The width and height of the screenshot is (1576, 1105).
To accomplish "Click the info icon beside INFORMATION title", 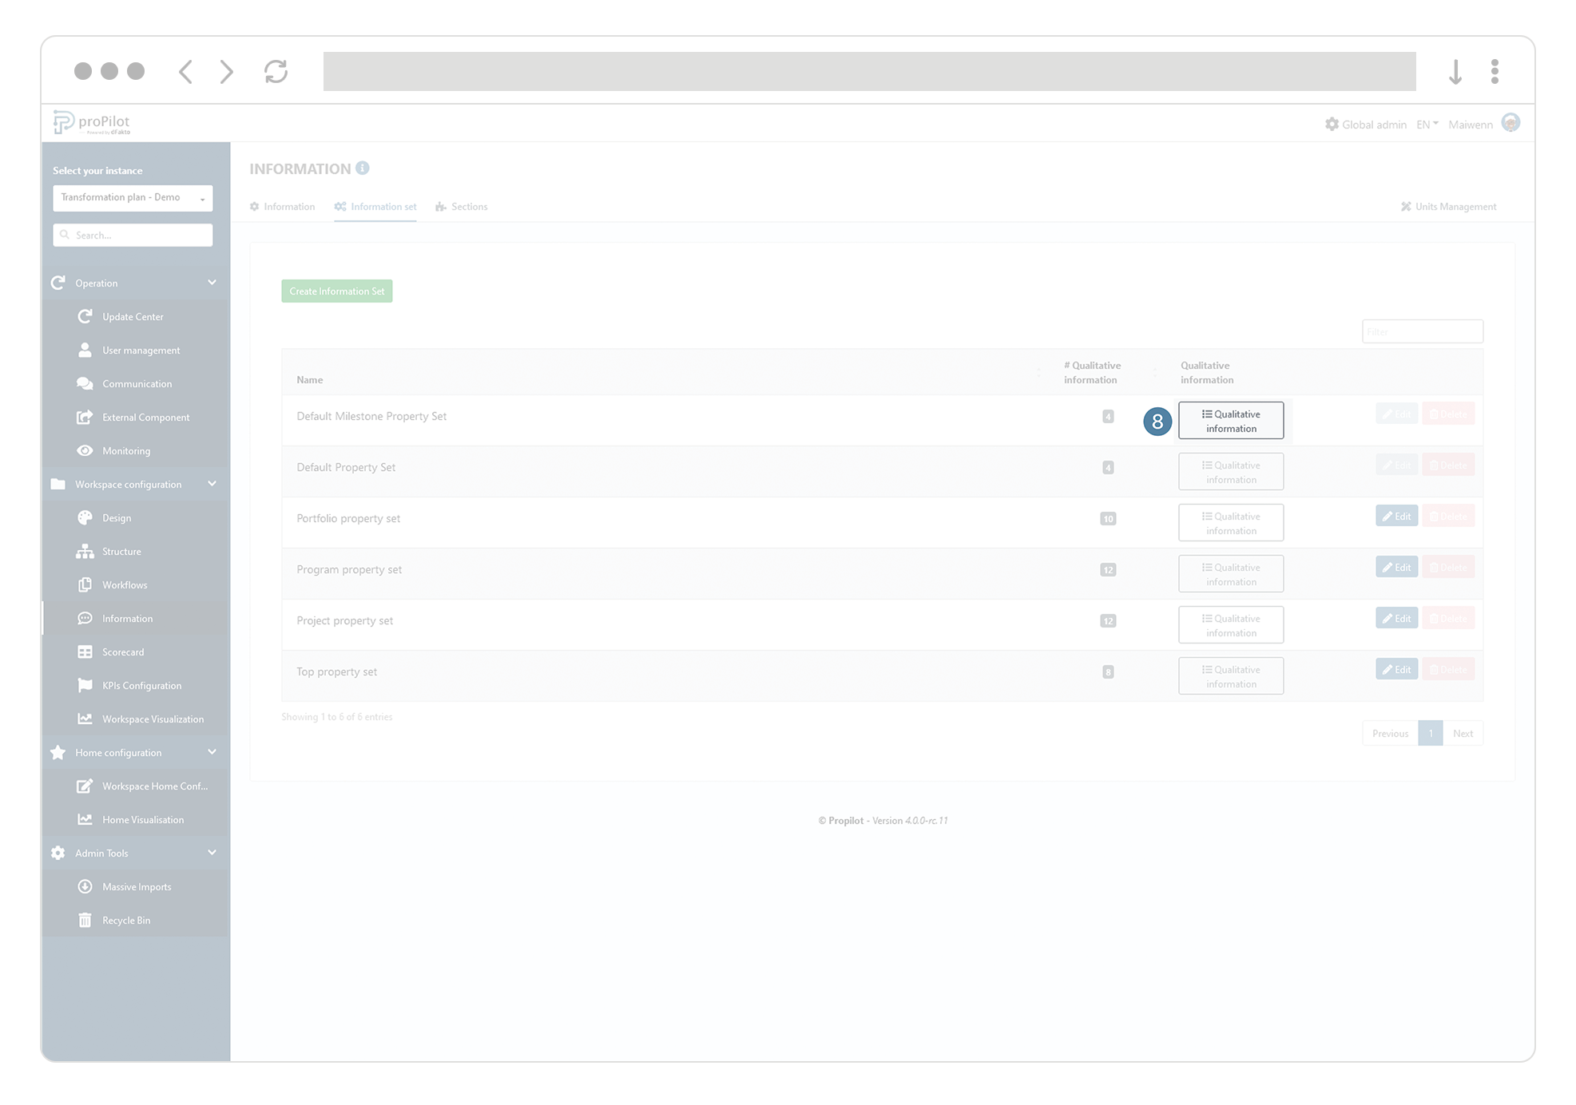I will coord(363,168).
